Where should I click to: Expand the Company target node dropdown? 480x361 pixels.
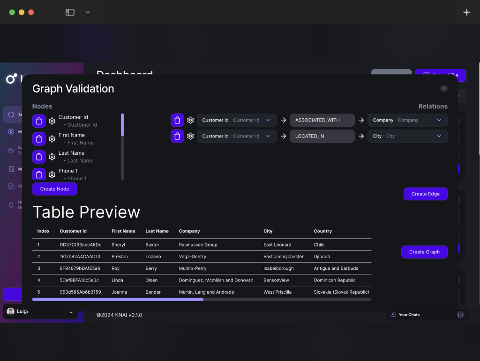pyautogui.click(x=407, y=120)
